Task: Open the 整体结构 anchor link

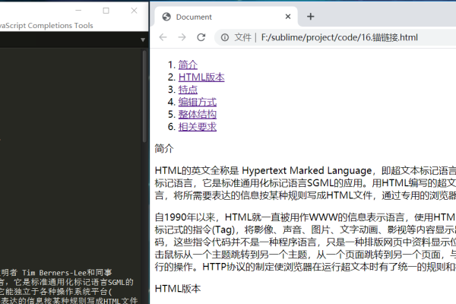Action: 197,114
